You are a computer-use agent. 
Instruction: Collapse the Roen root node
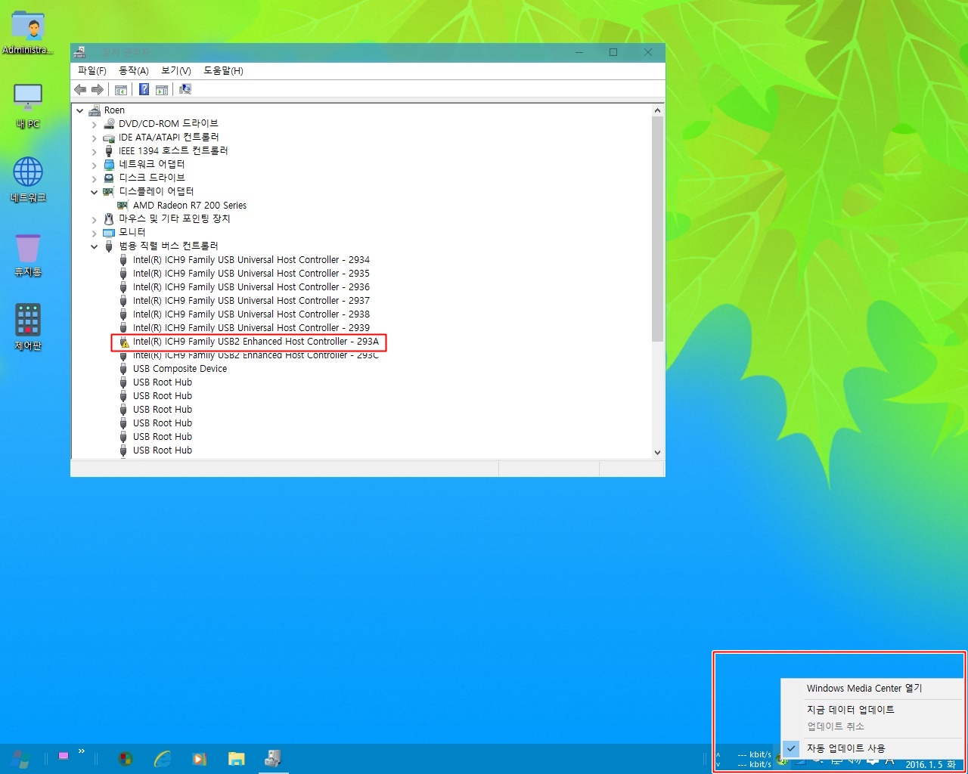(x=79, y=110)
